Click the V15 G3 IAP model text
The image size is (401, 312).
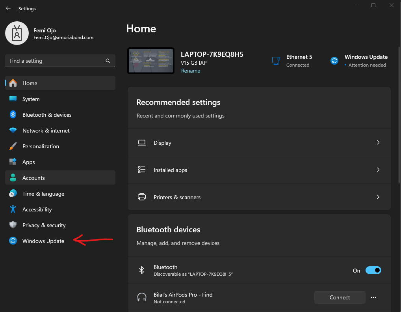coord(193,63)
